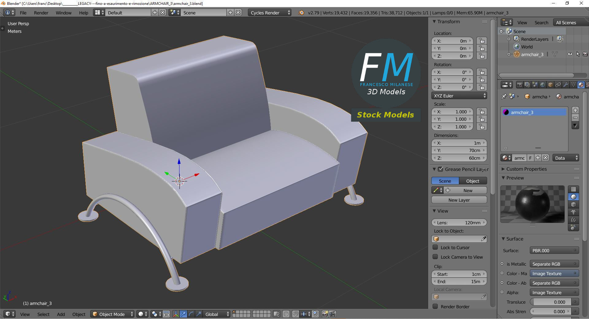The image size is (589, 319).
Task: Uncheck the Grease Pencil Layers checkbox
Action: coord(441,169)
